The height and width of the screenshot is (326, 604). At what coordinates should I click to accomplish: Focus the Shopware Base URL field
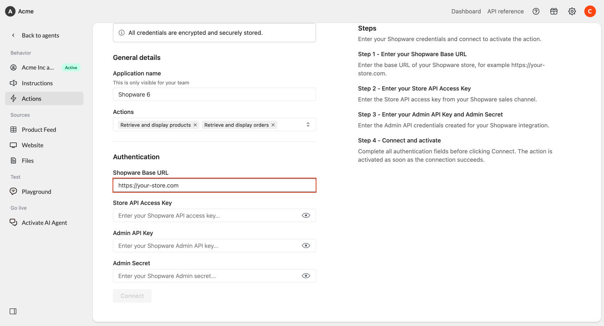click(x=214, y=185)
